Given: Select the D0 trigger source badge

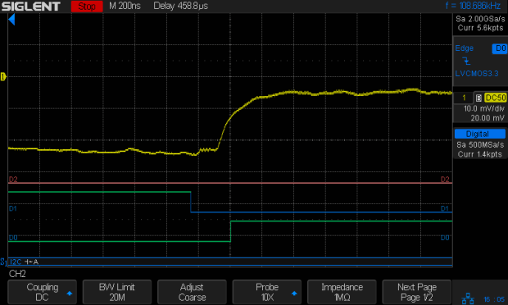Looking at the screenshot, I should pyautogui.click(x=499, y=48).
